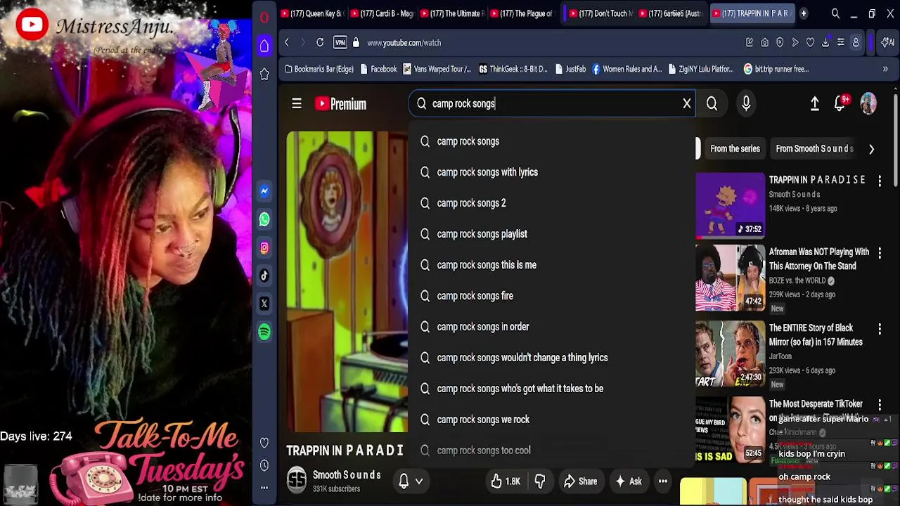Select 'From the series' filter chip
The height and width of the screenshot is (506, 900).
(x=735, y=149)
